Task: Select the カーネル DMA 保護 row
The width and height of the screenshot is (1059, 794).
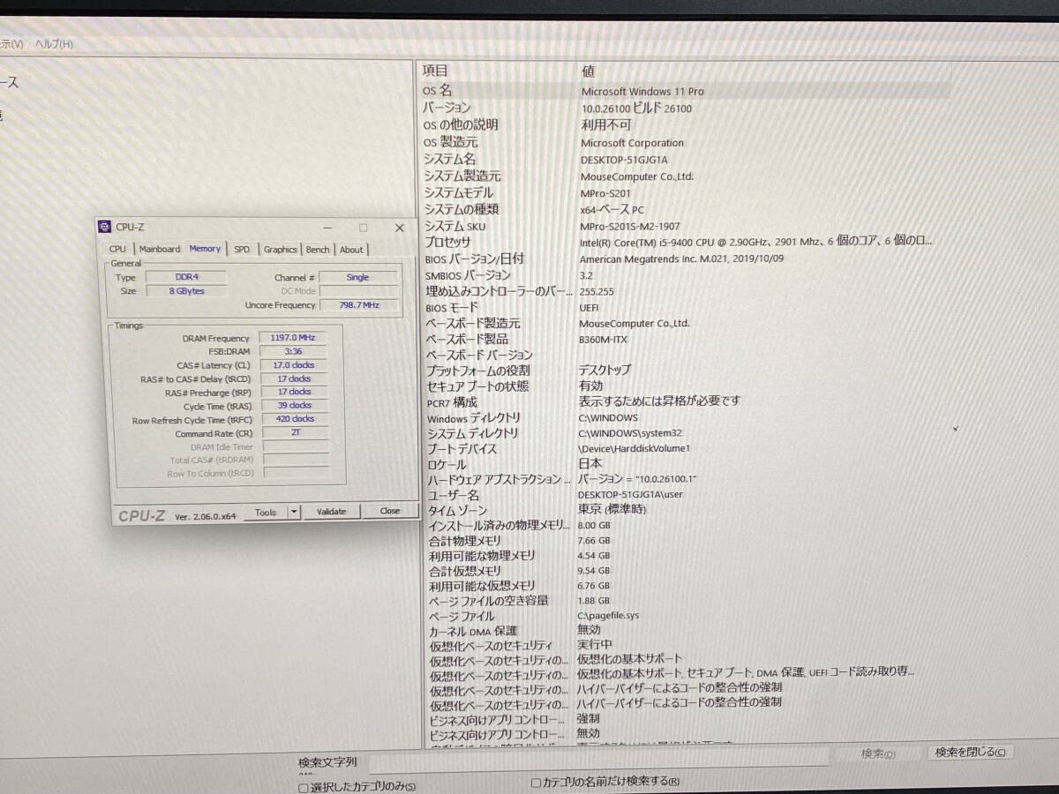Action: coord(686,630)
